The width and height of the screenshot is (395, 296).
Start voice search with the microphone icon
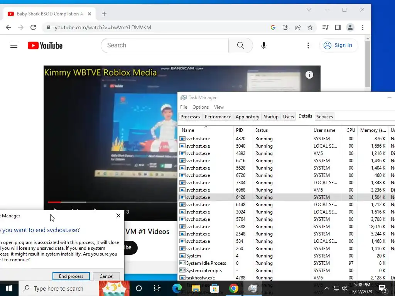pos(264,45)
